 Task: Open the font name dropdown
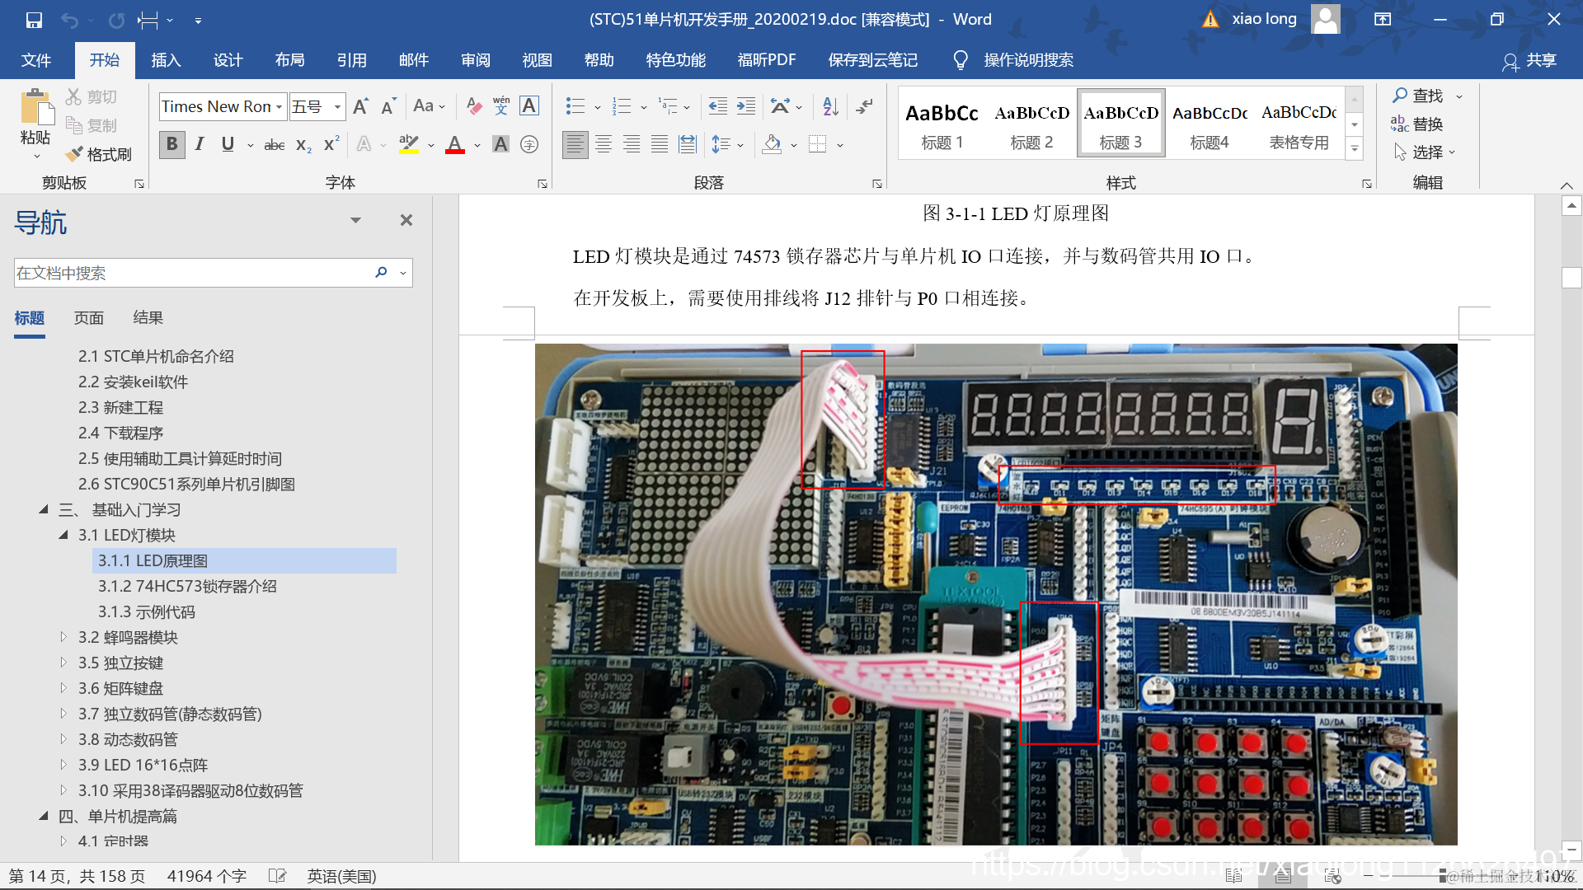pyautogui.click(x=279, y=107)
